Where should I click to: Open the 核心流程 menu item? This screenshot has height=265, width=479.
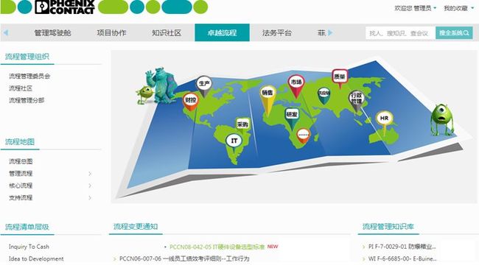(x=21, y=185)
